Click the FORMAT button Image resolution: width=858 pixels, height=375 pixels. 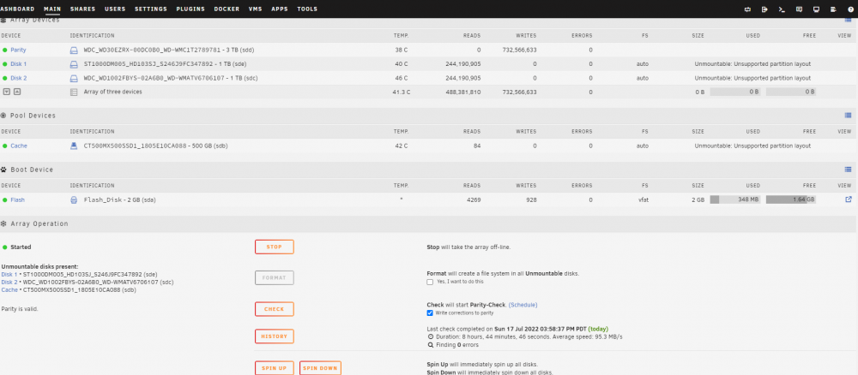tap(275, 278)
